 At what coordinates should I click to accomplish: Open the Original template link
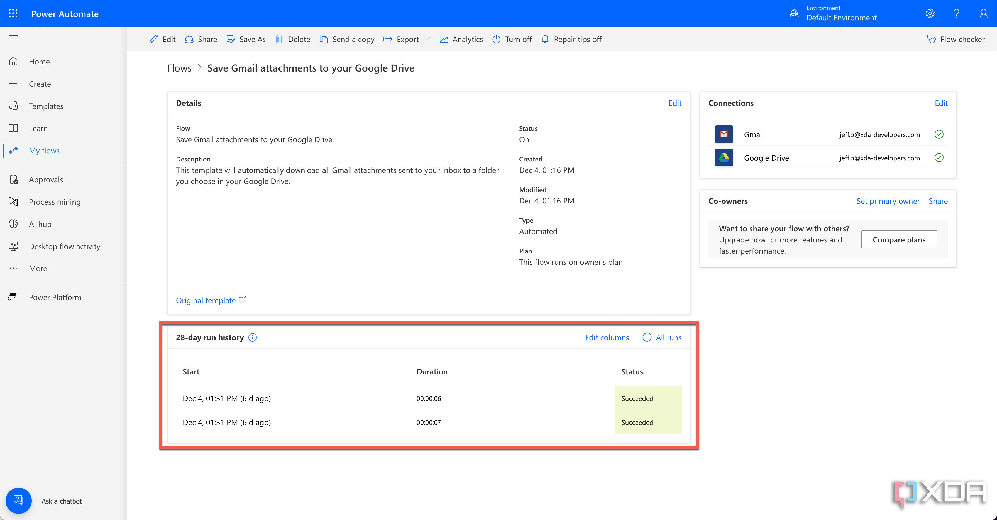click(x=206, y=300)
